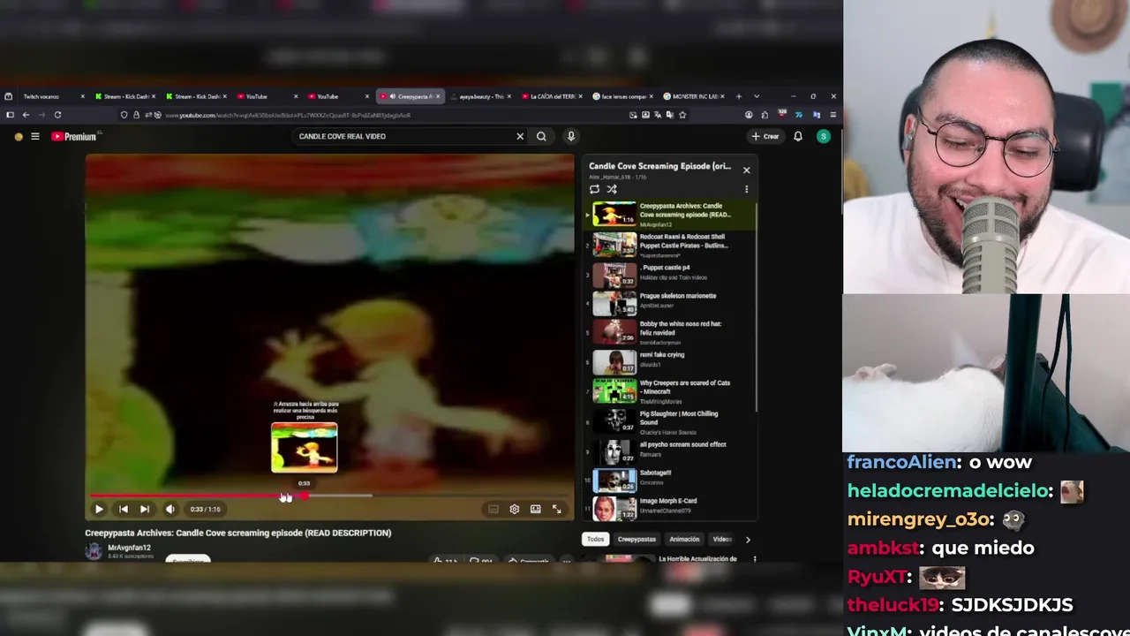Skip to previous video in player
Screen dimensions: 1130x636
click(124, 509)
